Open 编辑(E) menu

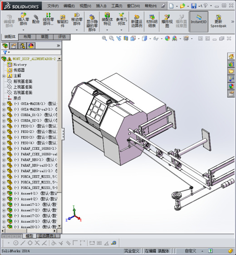click(69, 6)
